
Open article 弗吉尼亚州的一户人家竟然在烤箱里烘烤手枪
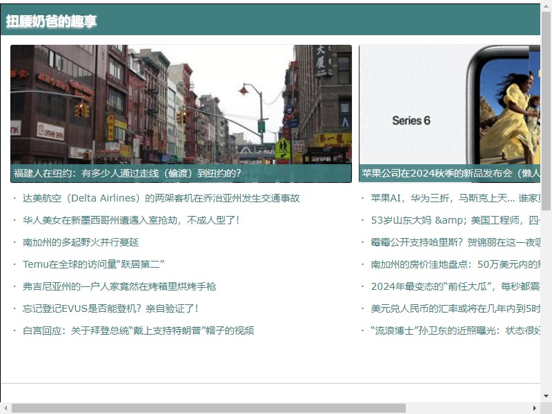tap(119, 286)
